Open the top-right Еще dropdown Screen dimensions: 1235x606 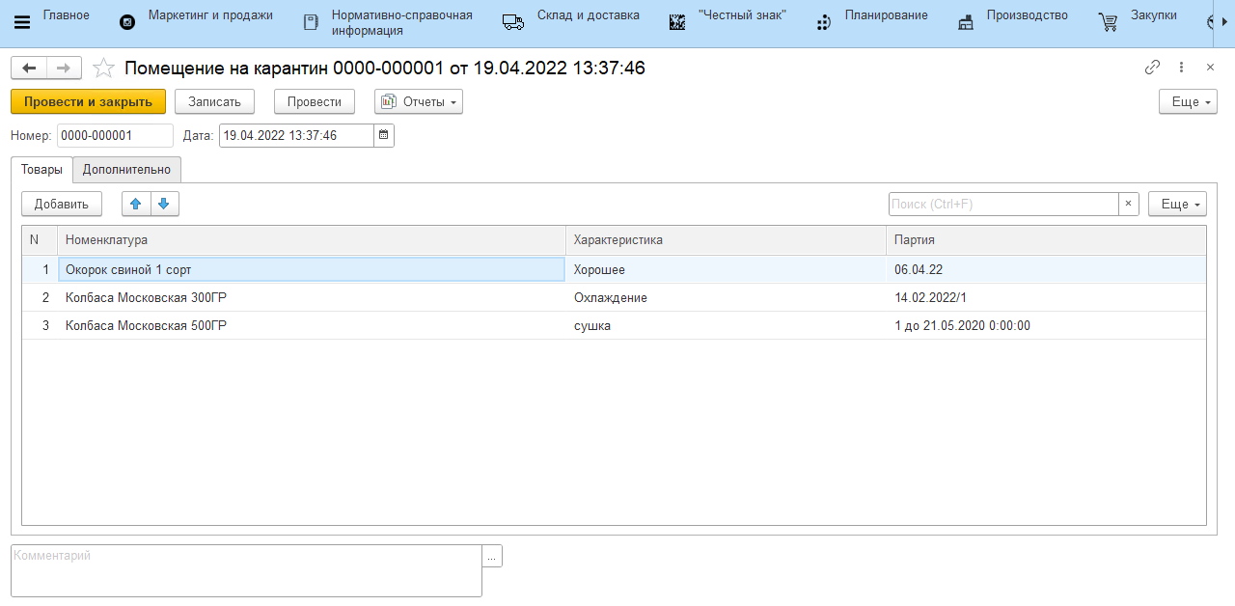tap(1187, 101)
